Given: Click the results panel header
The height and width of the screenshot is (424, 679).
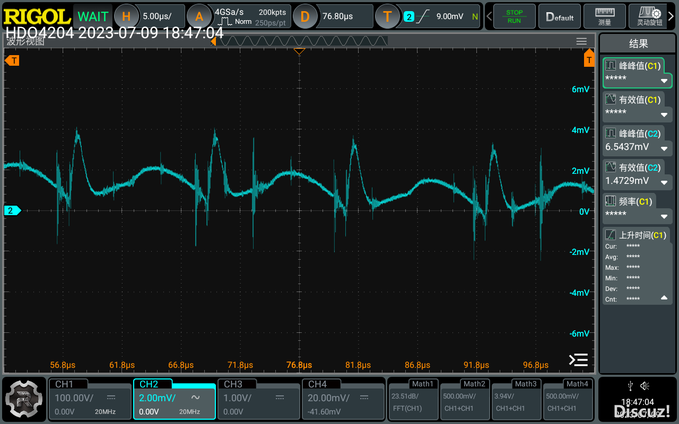Looking at the screenshot, I should [x=638, y=44].
